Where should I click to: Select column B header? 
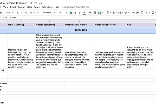click(x=21, y=21)
